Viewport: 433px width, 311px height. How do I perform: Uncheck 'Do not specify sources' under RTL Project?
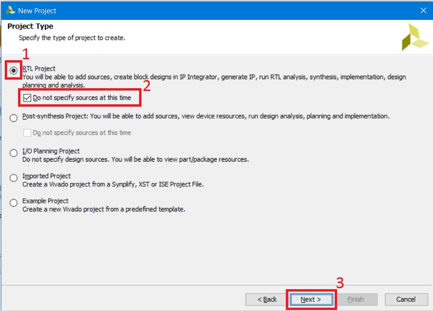[x=28, y=98]
